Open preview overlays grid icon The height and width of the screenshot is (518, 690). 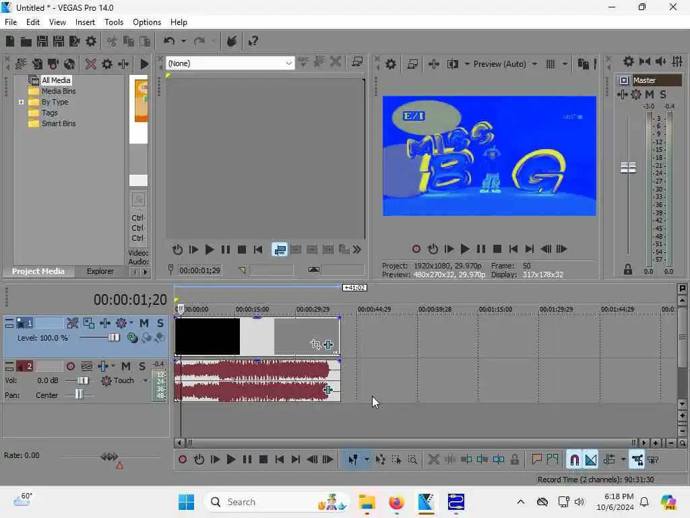click(x=550, y=64)
